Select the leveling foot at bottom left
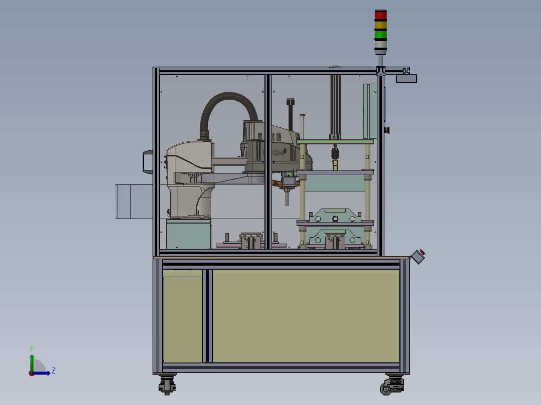 tap(167, 384)
